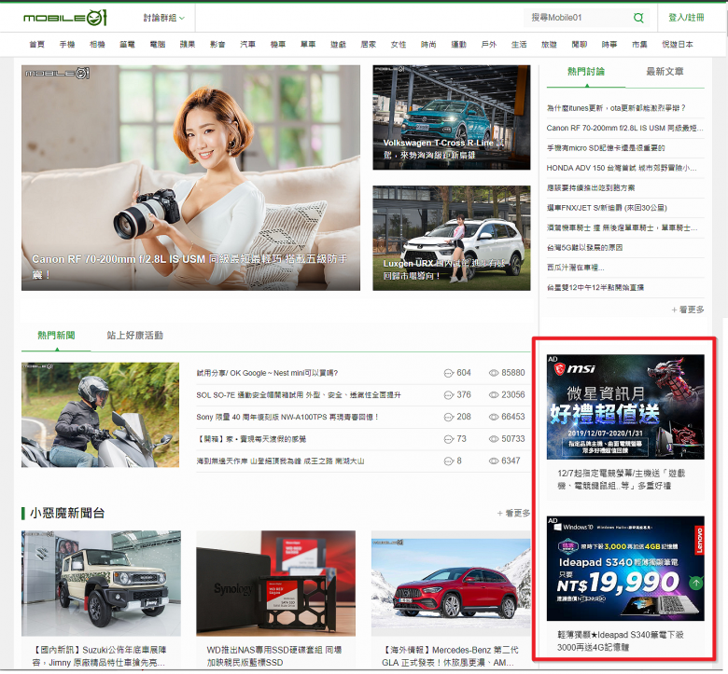Open the Mercedes-Benz GLA article thumbnail
This screenshot has width=728, height=674.
point(451,583)
